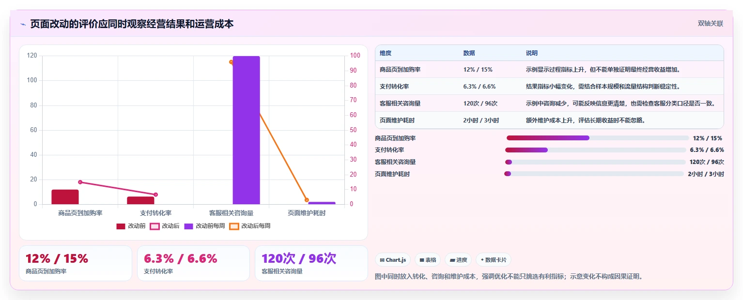
Task: Click the star icon in 数据卡片 chip
Action: point(482,260)
